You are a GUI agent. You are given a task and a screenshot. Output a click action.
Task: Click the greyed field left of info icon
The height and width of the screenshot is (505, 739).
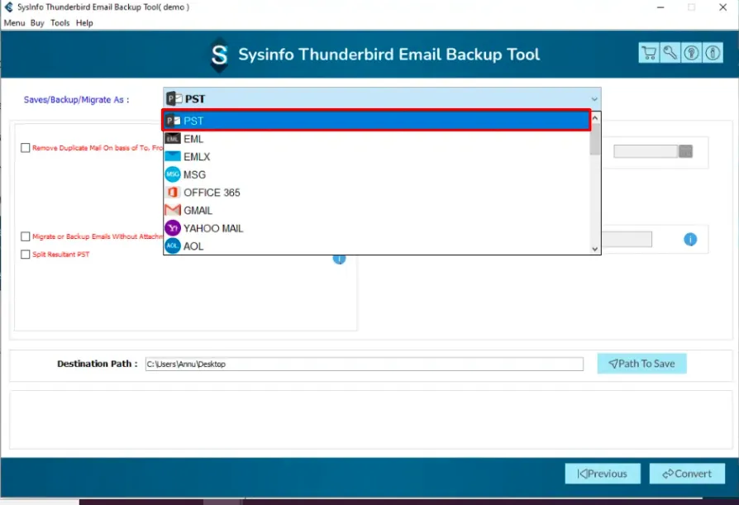pyautogui.click(x=627, y=240)
